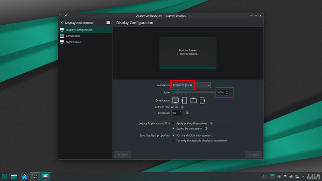Go back from Display and Monitor
This screenshot has width=322, height=181.
pyautogui.click(x=62, y=23)
